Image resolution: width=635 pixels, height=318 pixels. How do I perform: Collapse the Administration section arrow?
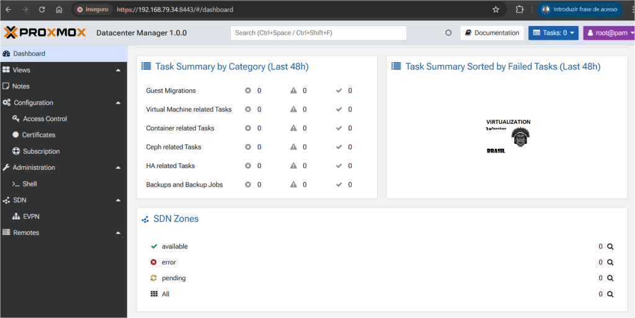pos(118,167)
